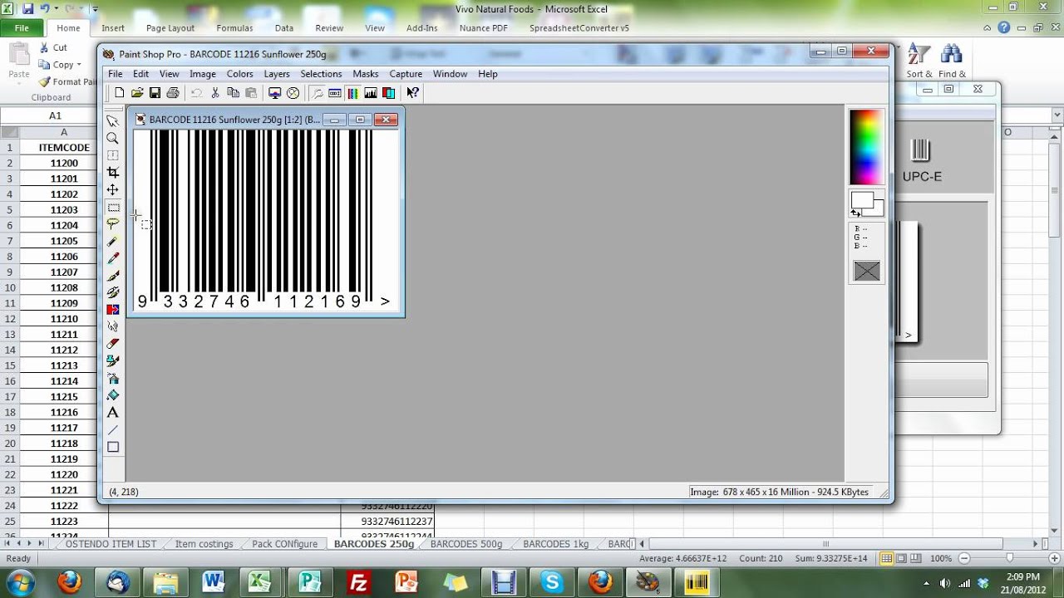This screenshot has width=1064, height=598.
Task: Click Format Painter in Excel
Action: coord(68,81)
